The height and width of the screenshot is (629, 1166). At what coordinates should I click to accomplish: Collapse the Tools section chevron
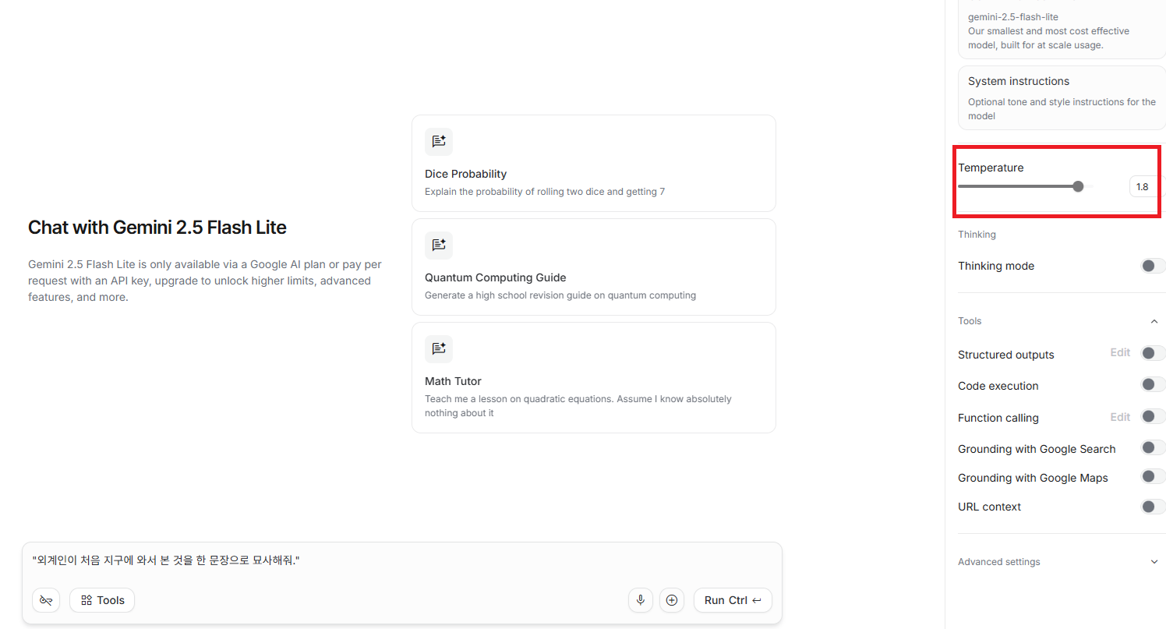[x=1154, y=321]
